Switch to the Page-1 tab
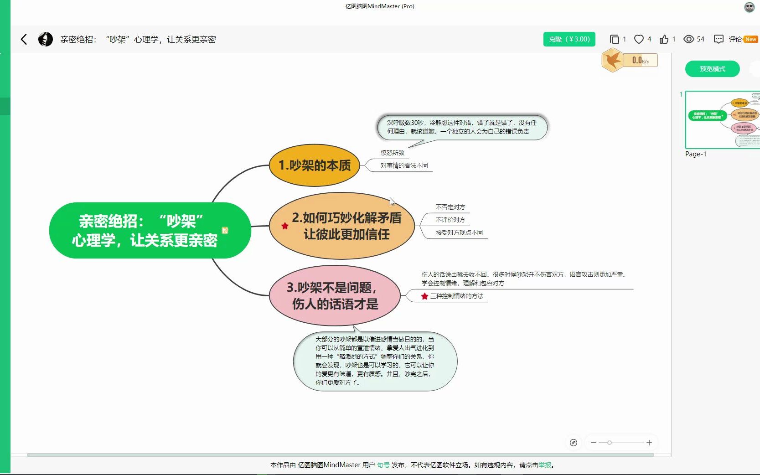 point(695,154)
